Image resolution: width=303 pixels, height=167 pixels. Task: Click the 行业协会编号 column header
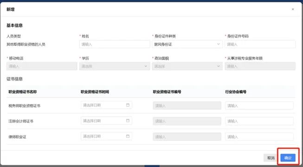coord(236,92)
